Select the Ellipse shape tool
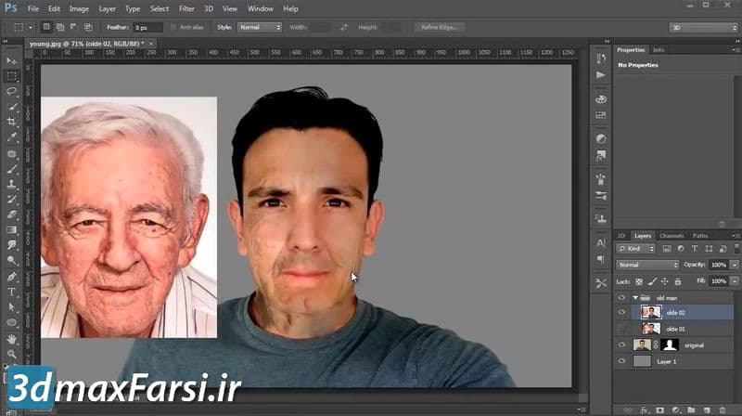Image resolution: width=742 pixels, height=416 pixels. (x=12, y=322)
